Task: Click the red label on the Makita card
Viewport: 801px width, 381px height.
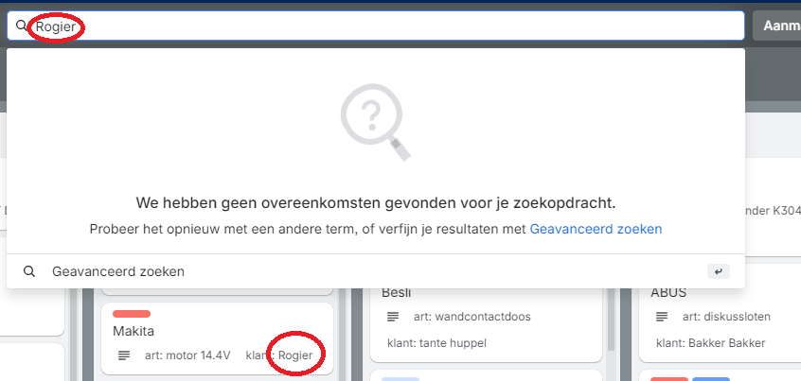Action: click(x=132, y=314)
